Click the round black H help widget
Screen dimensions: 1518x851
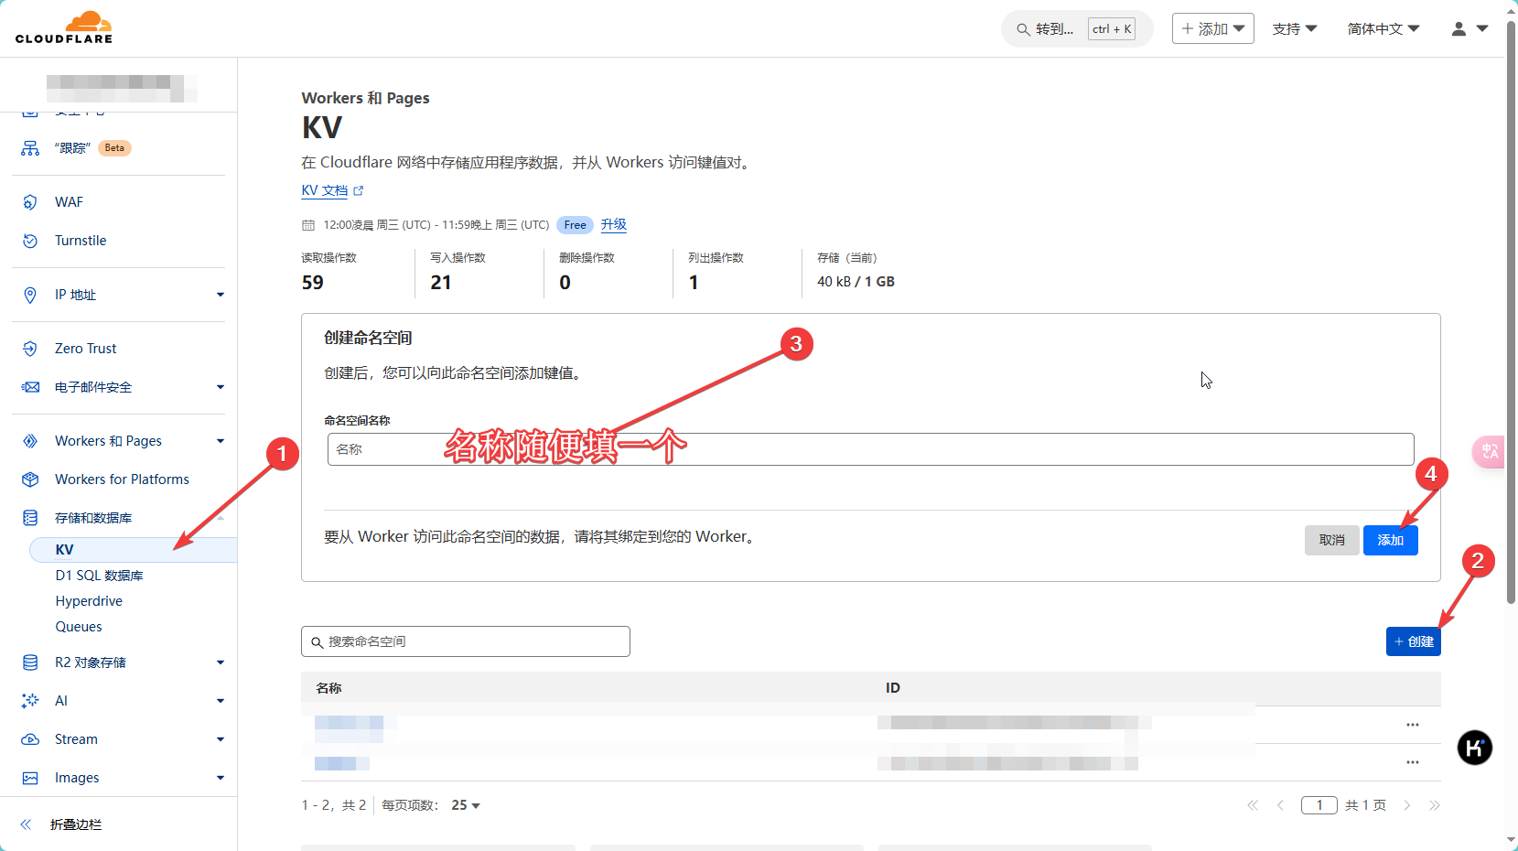click(x=1475, y=748)
